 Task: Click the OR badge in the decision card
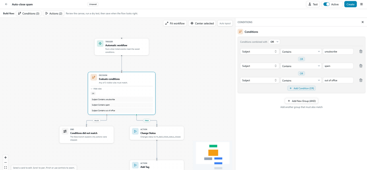pyautogui.click(x=94, y=93)
